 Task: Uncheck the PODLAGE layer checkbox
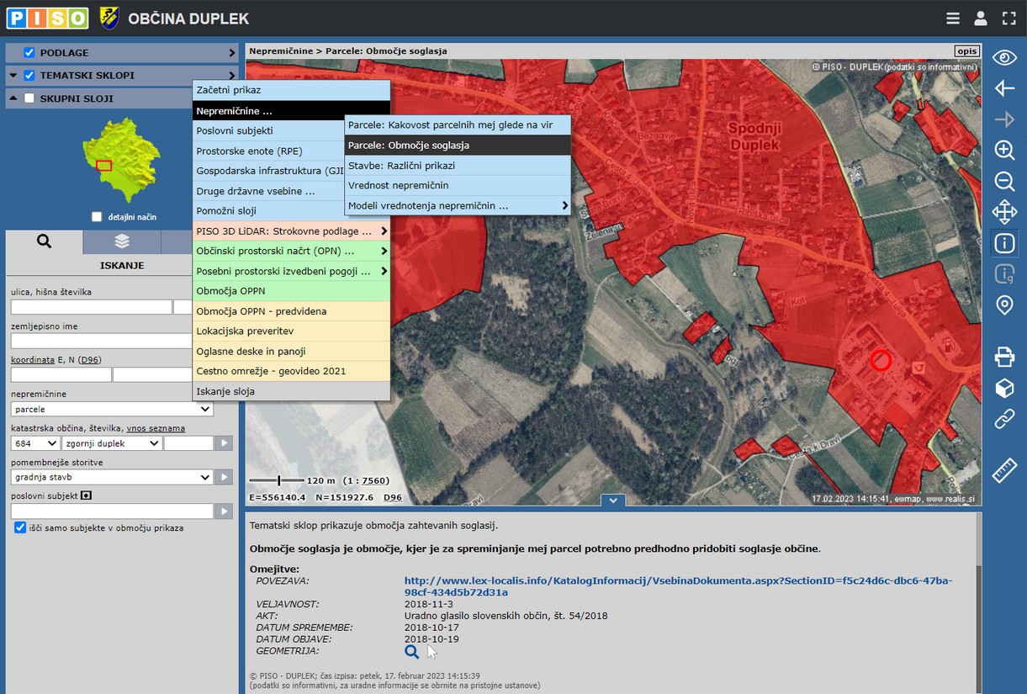[x=29, y=53]
